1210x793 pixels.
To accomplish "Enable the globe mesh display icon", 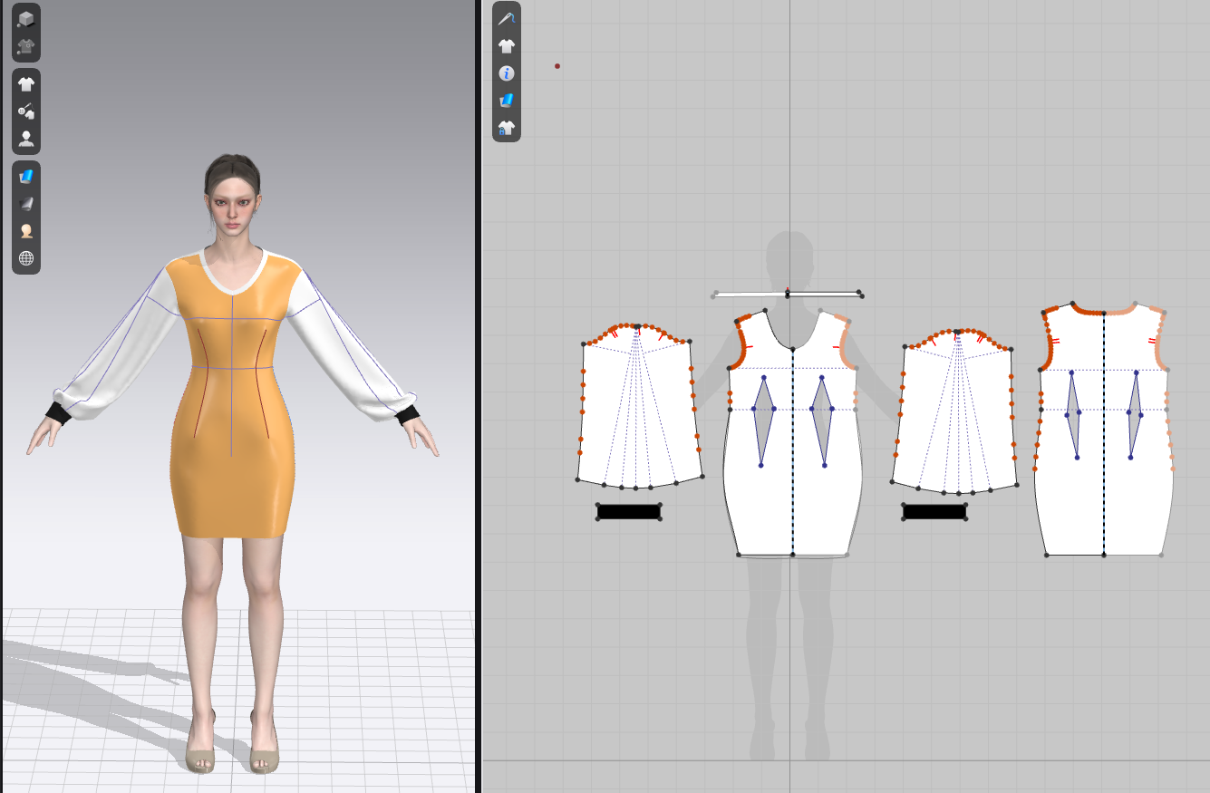I will tap(26, 258).
